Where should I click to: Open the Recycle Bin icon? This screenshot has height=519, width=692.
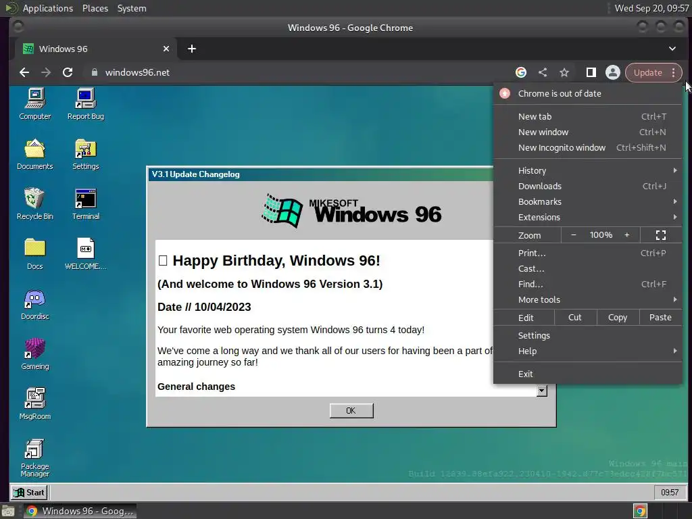click(x=35, y=204)
